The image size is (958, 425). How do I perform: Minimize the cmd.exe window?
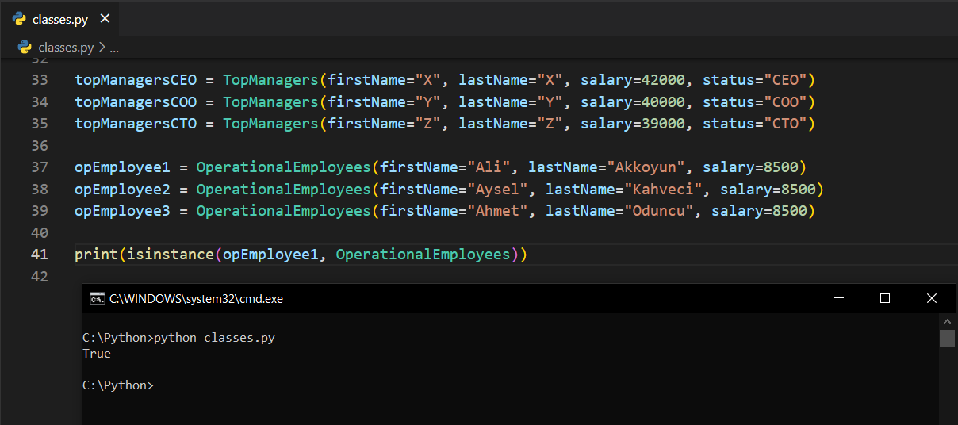838,298
